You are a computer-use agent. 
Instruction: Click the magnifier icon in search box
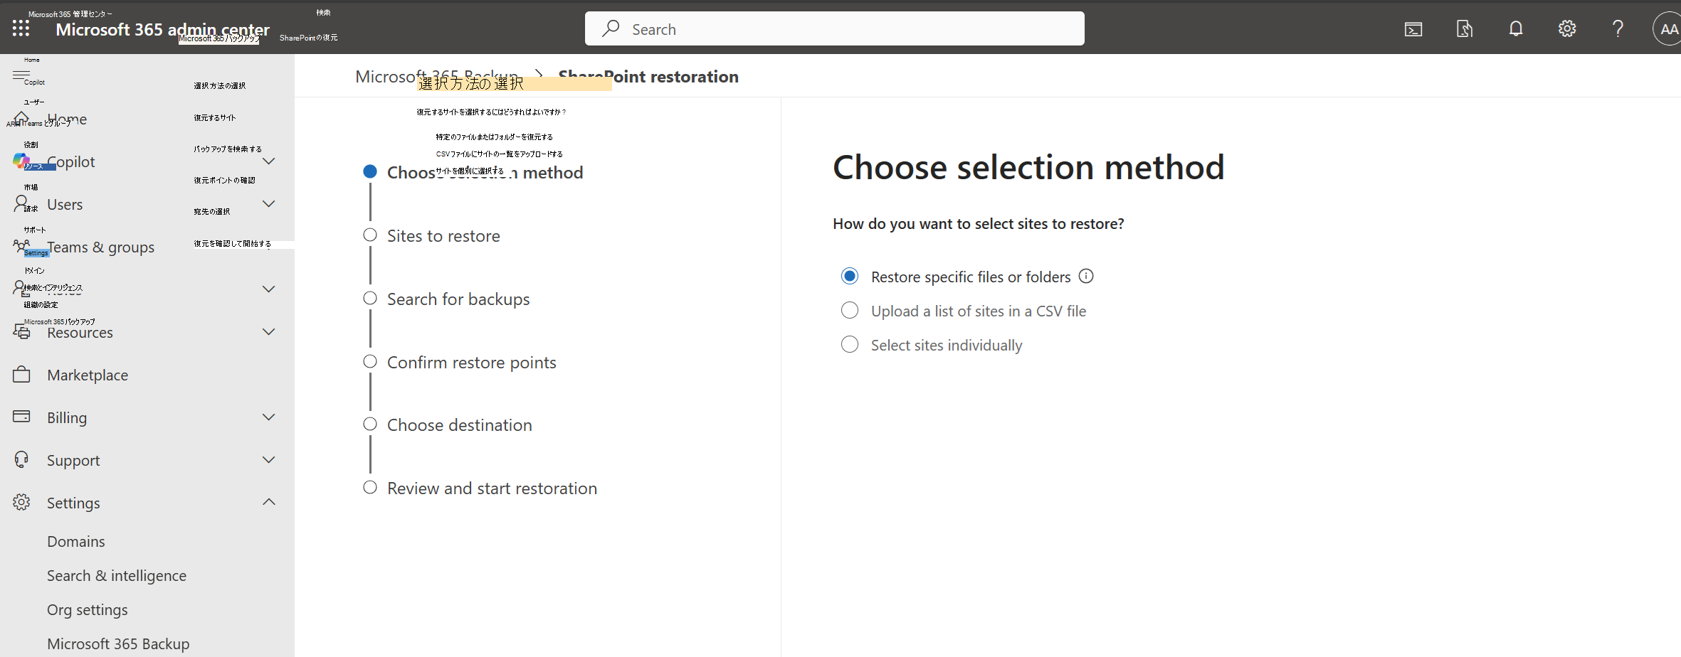(x=611, y=28)
